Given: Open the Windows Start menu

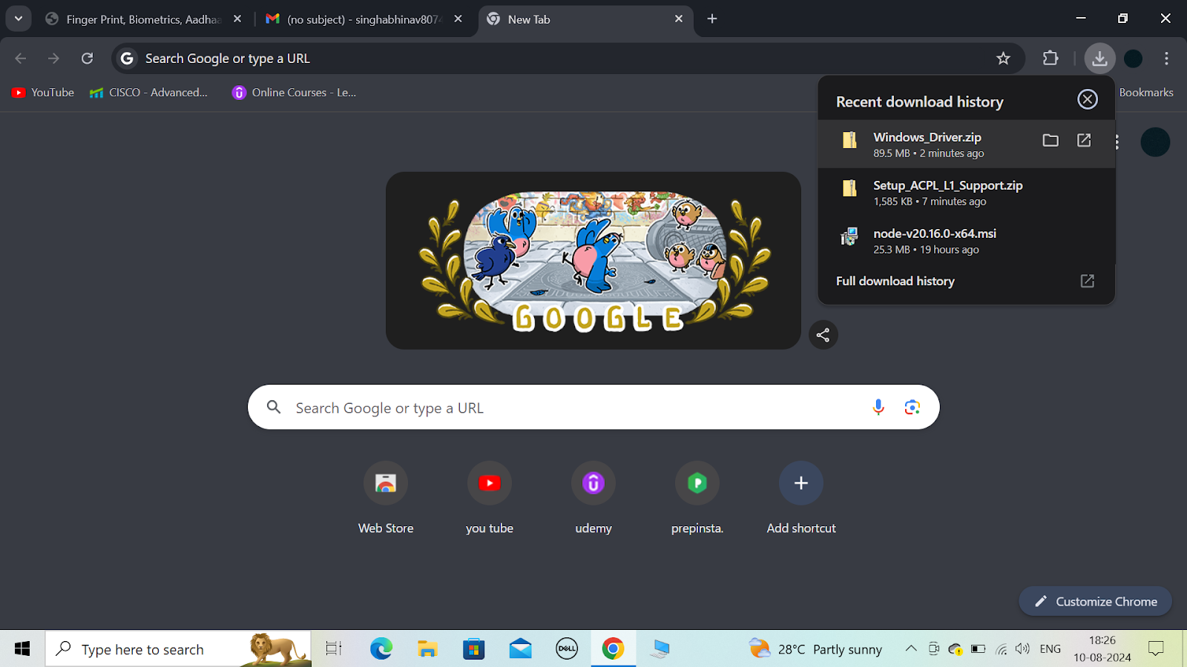Looking at the screenshot, I should click(x=22, y=649).
